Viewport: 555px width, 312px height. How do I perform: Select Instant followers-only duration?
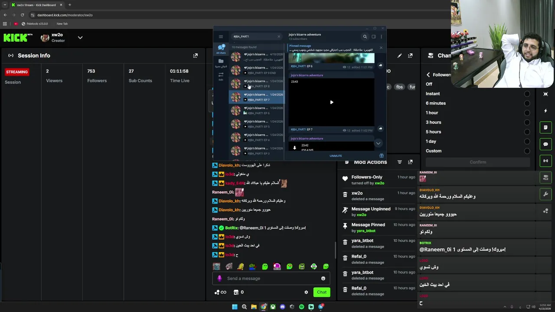click(x=527, y=94)
